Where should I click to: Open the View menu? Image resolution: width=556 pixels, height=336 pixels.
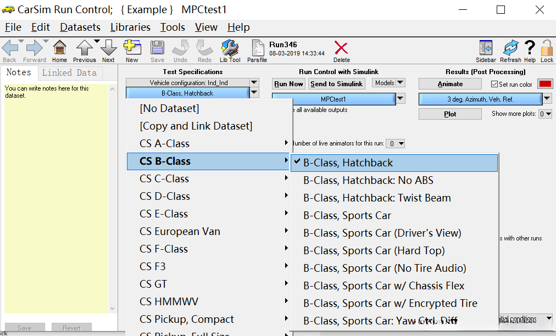tap(206, 27)
